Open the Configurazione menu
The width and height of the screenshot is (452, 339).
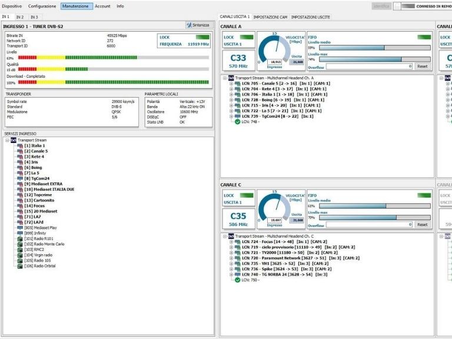point(42,6)
